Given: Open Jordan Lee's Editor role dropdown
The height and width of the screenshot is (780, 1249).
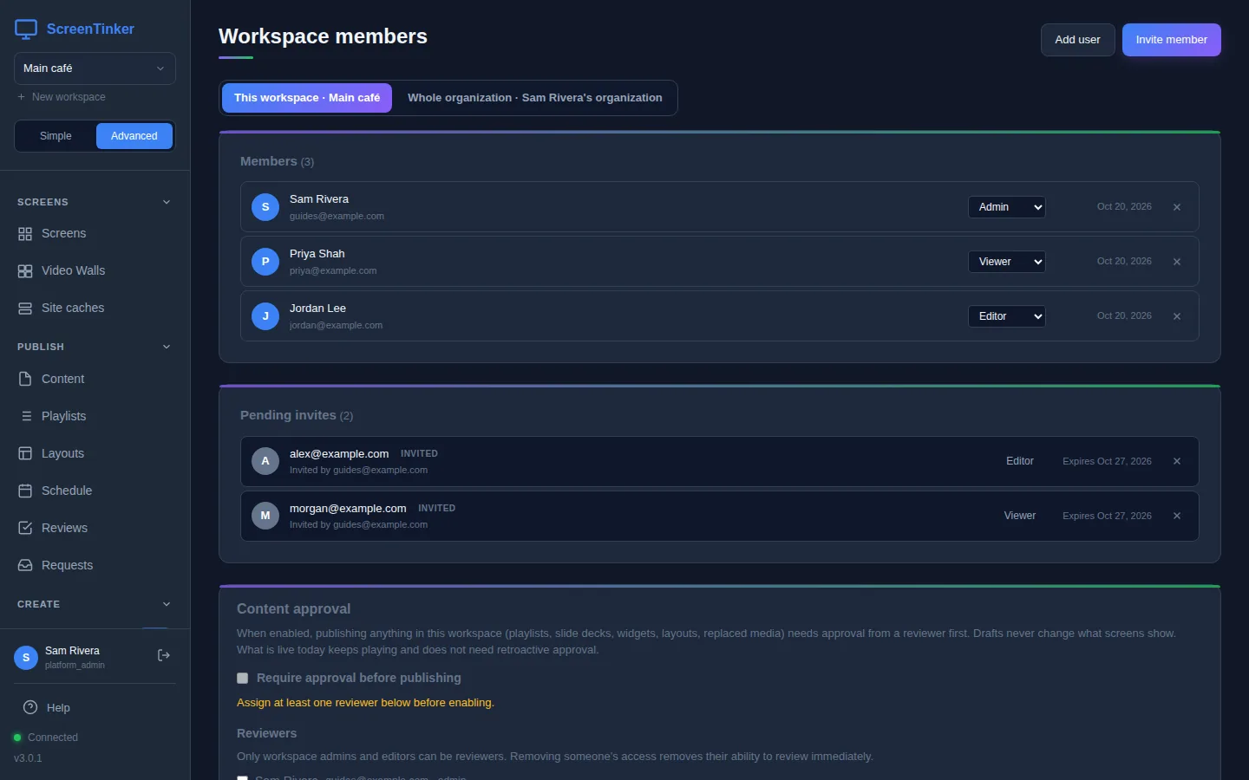Looking at the screenshot, I should coord(1006,316).
